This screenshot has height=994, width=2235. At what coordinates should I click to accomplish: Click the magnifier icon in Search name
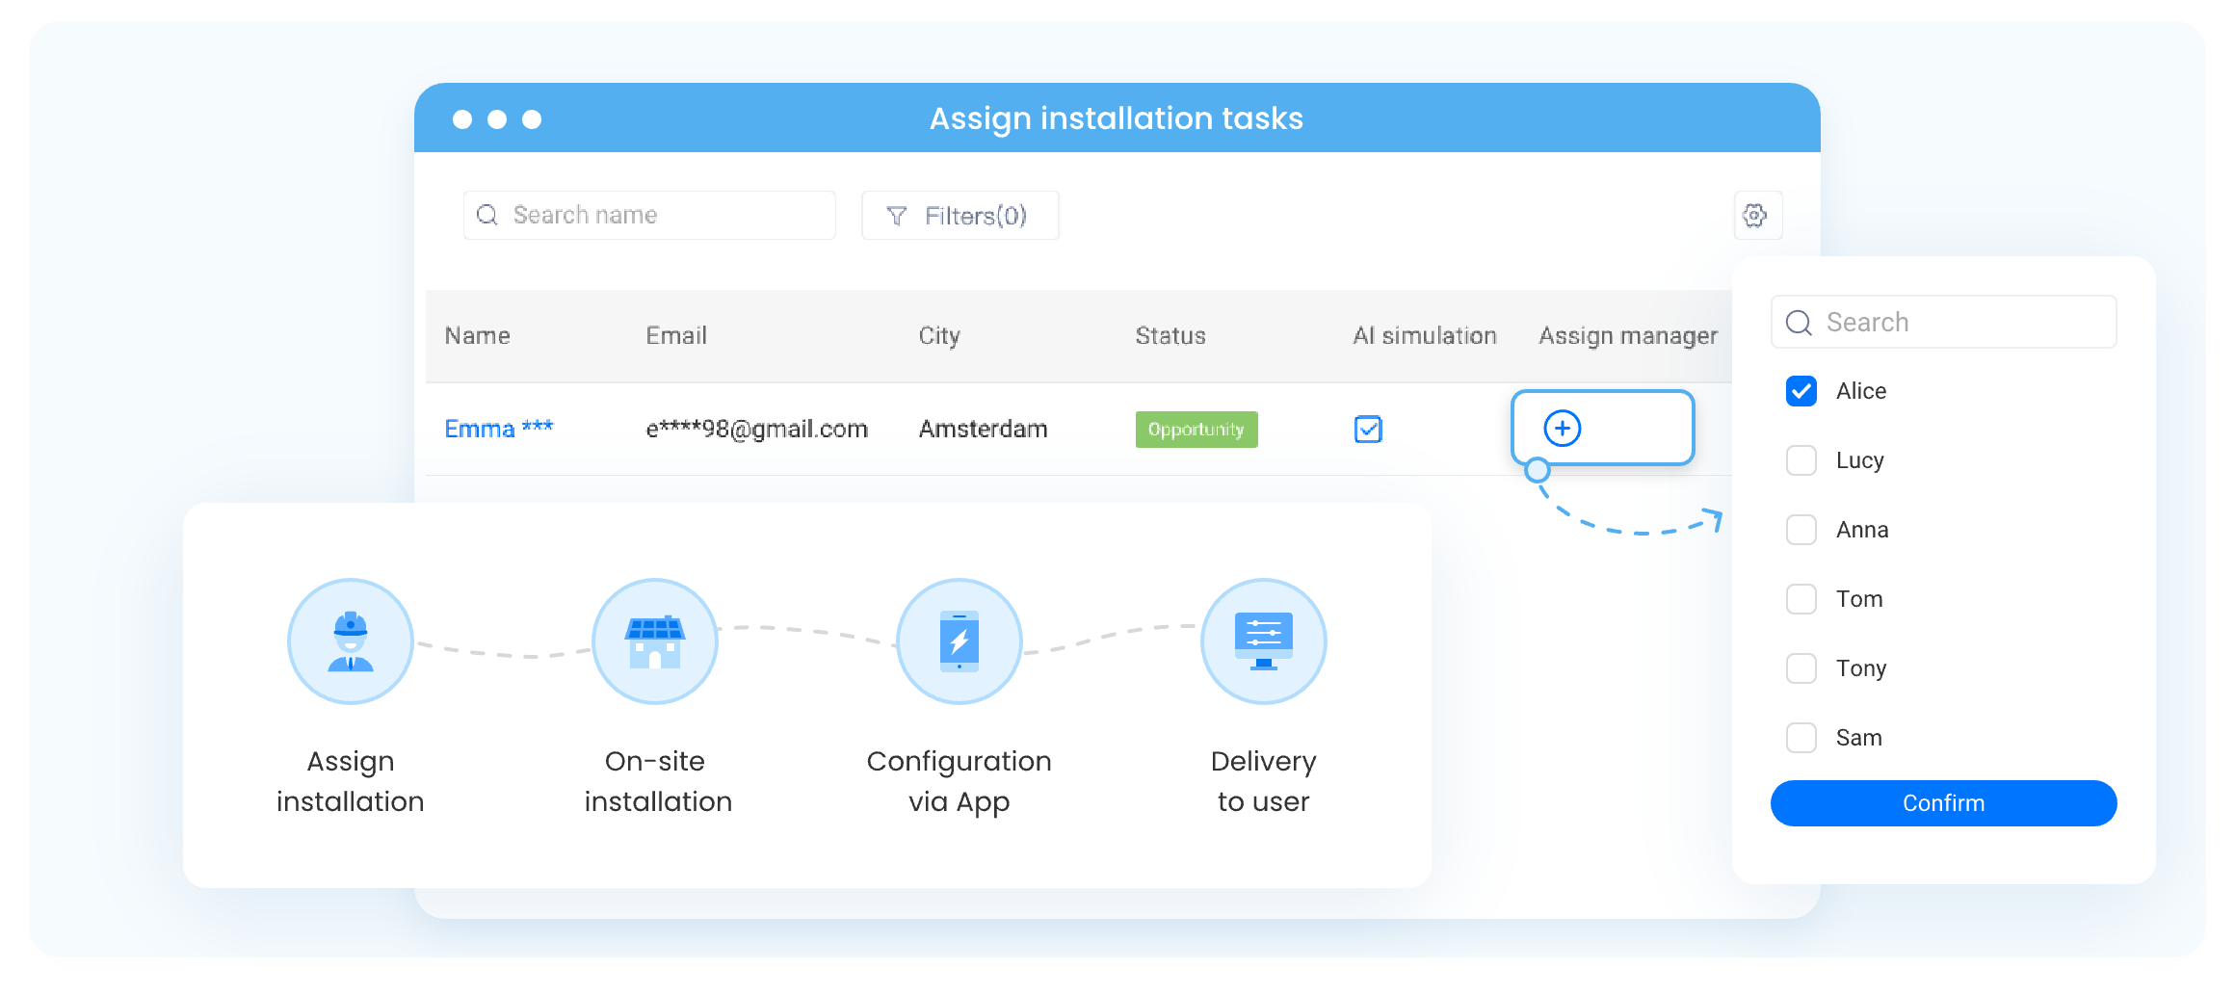(x=488, y=215)
